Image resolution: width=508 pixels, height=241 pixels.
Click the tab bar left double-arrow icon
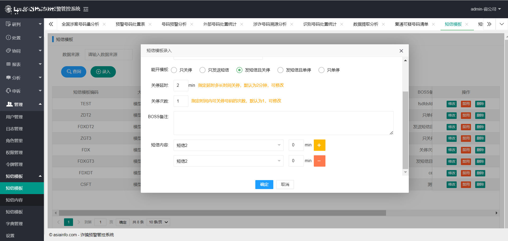[x=51, y=24]
